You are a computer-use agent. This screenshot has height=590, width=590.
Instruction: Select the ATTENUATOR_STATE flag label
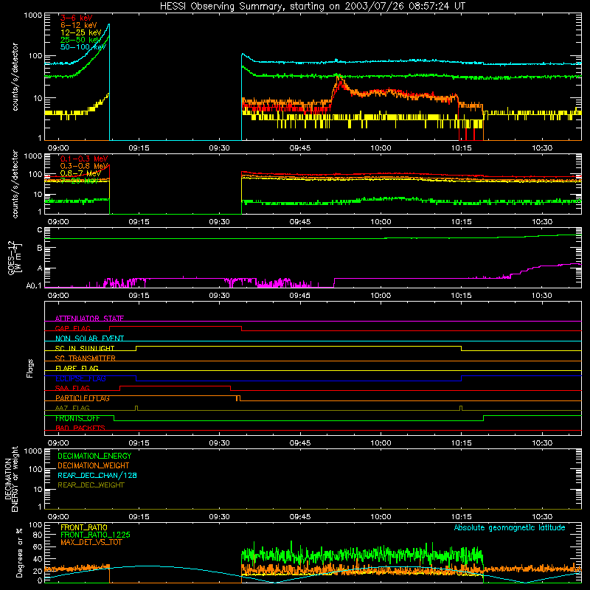pyautogui.click(x=89, y=319)
